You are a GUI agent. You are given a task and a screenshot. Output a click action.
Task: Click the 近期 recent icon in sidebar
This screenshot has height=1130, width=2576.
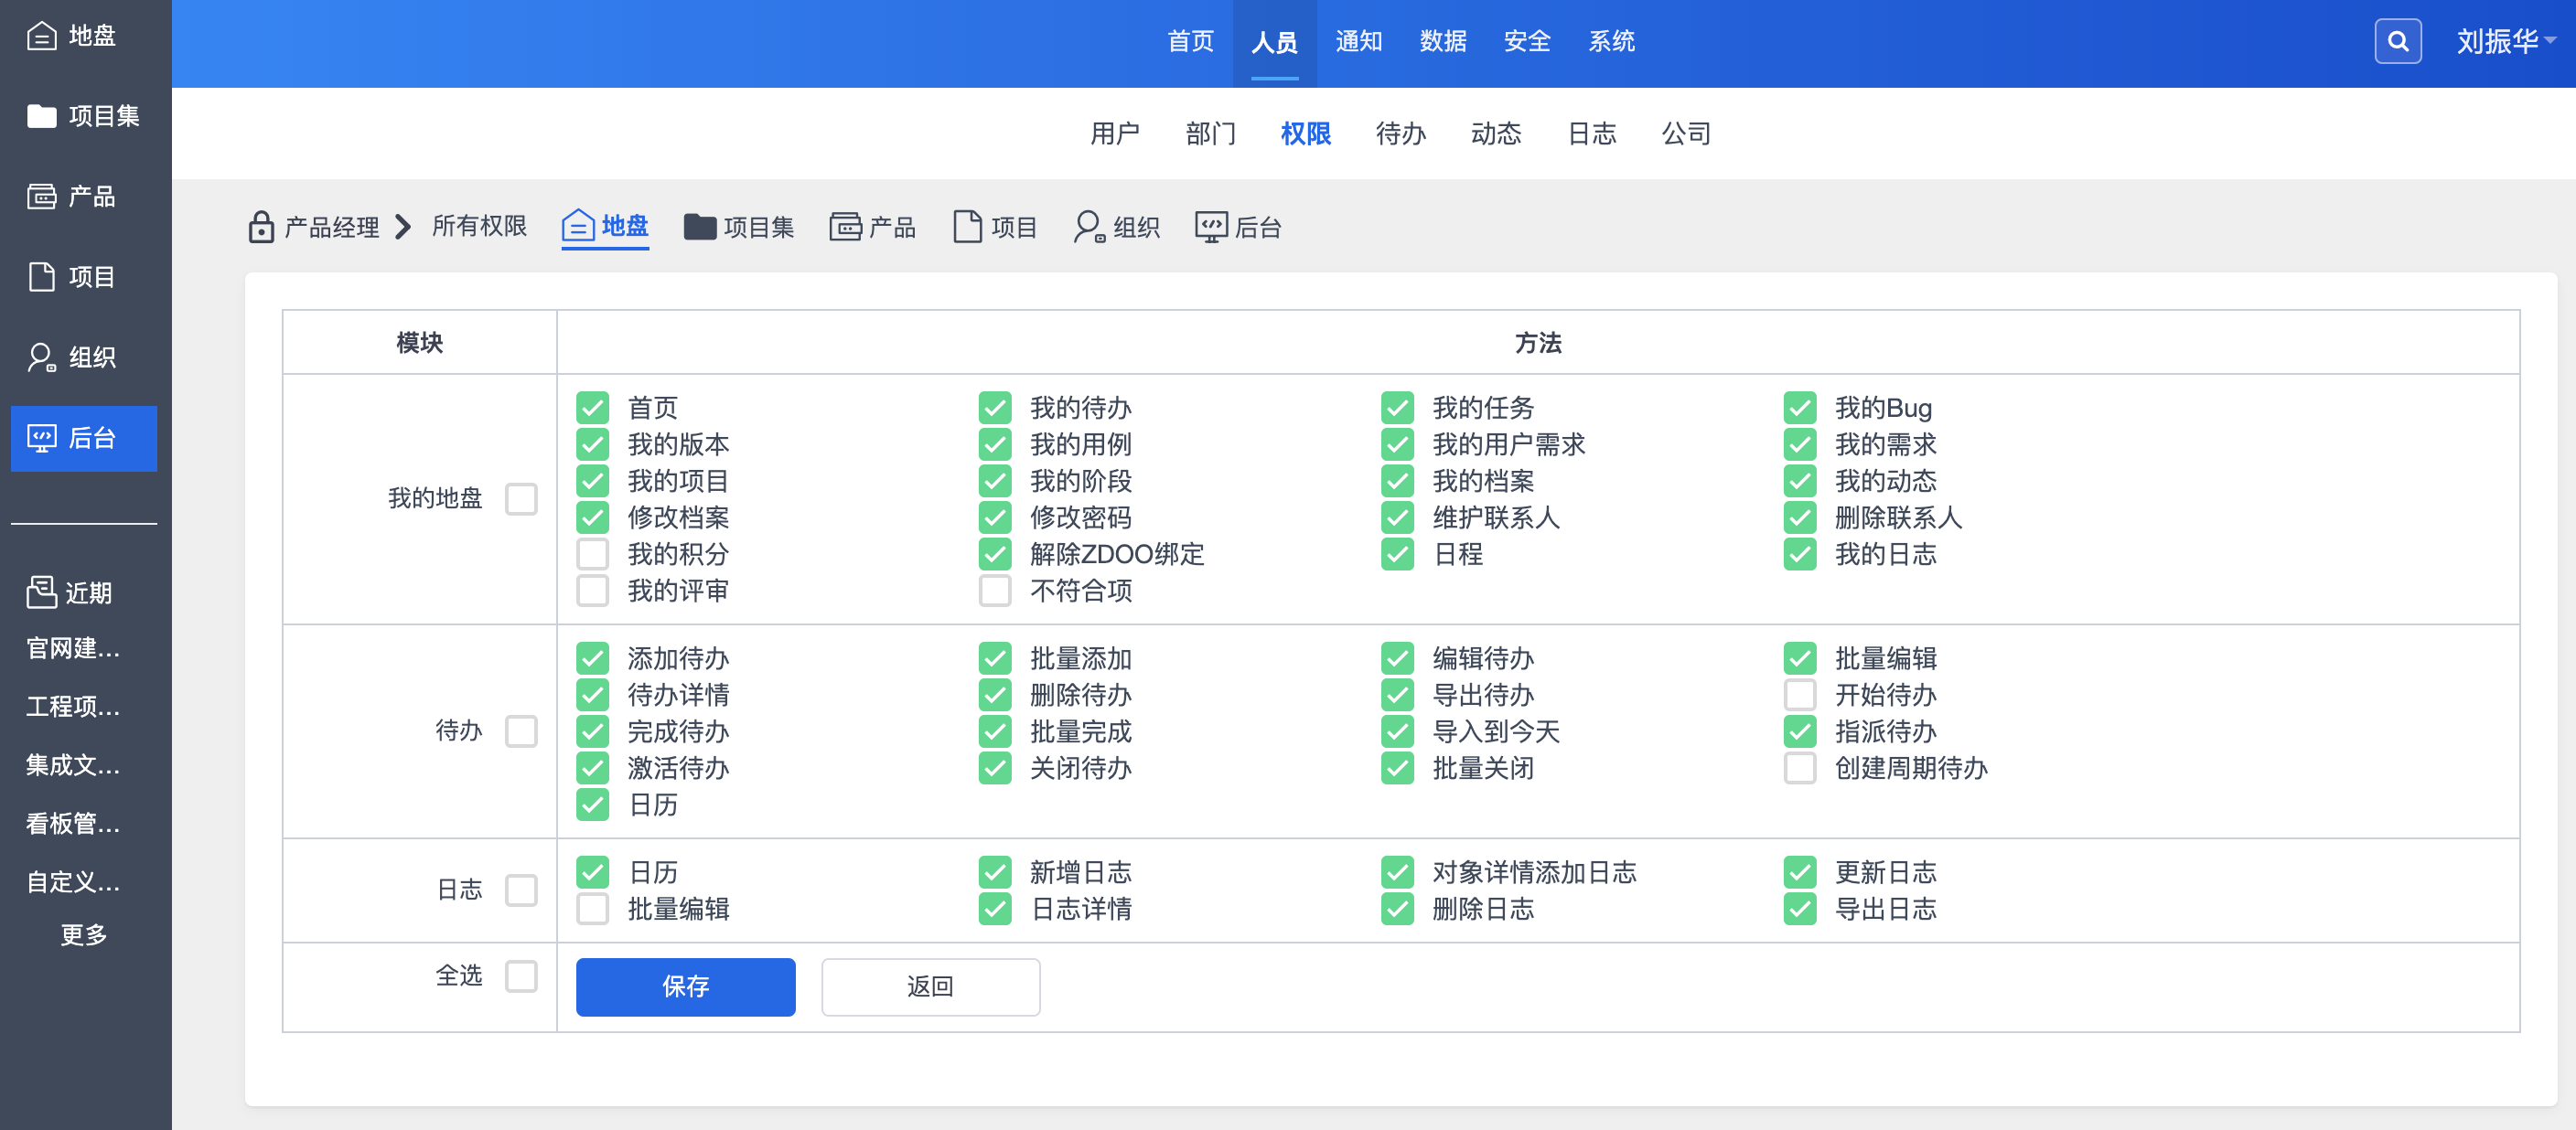(41, 592)
